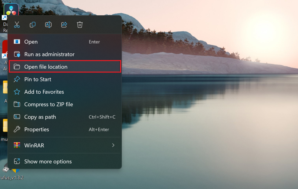Copy the file using the copy icon
This screenshot has width=298, height=189.
[x=33, y=25]
